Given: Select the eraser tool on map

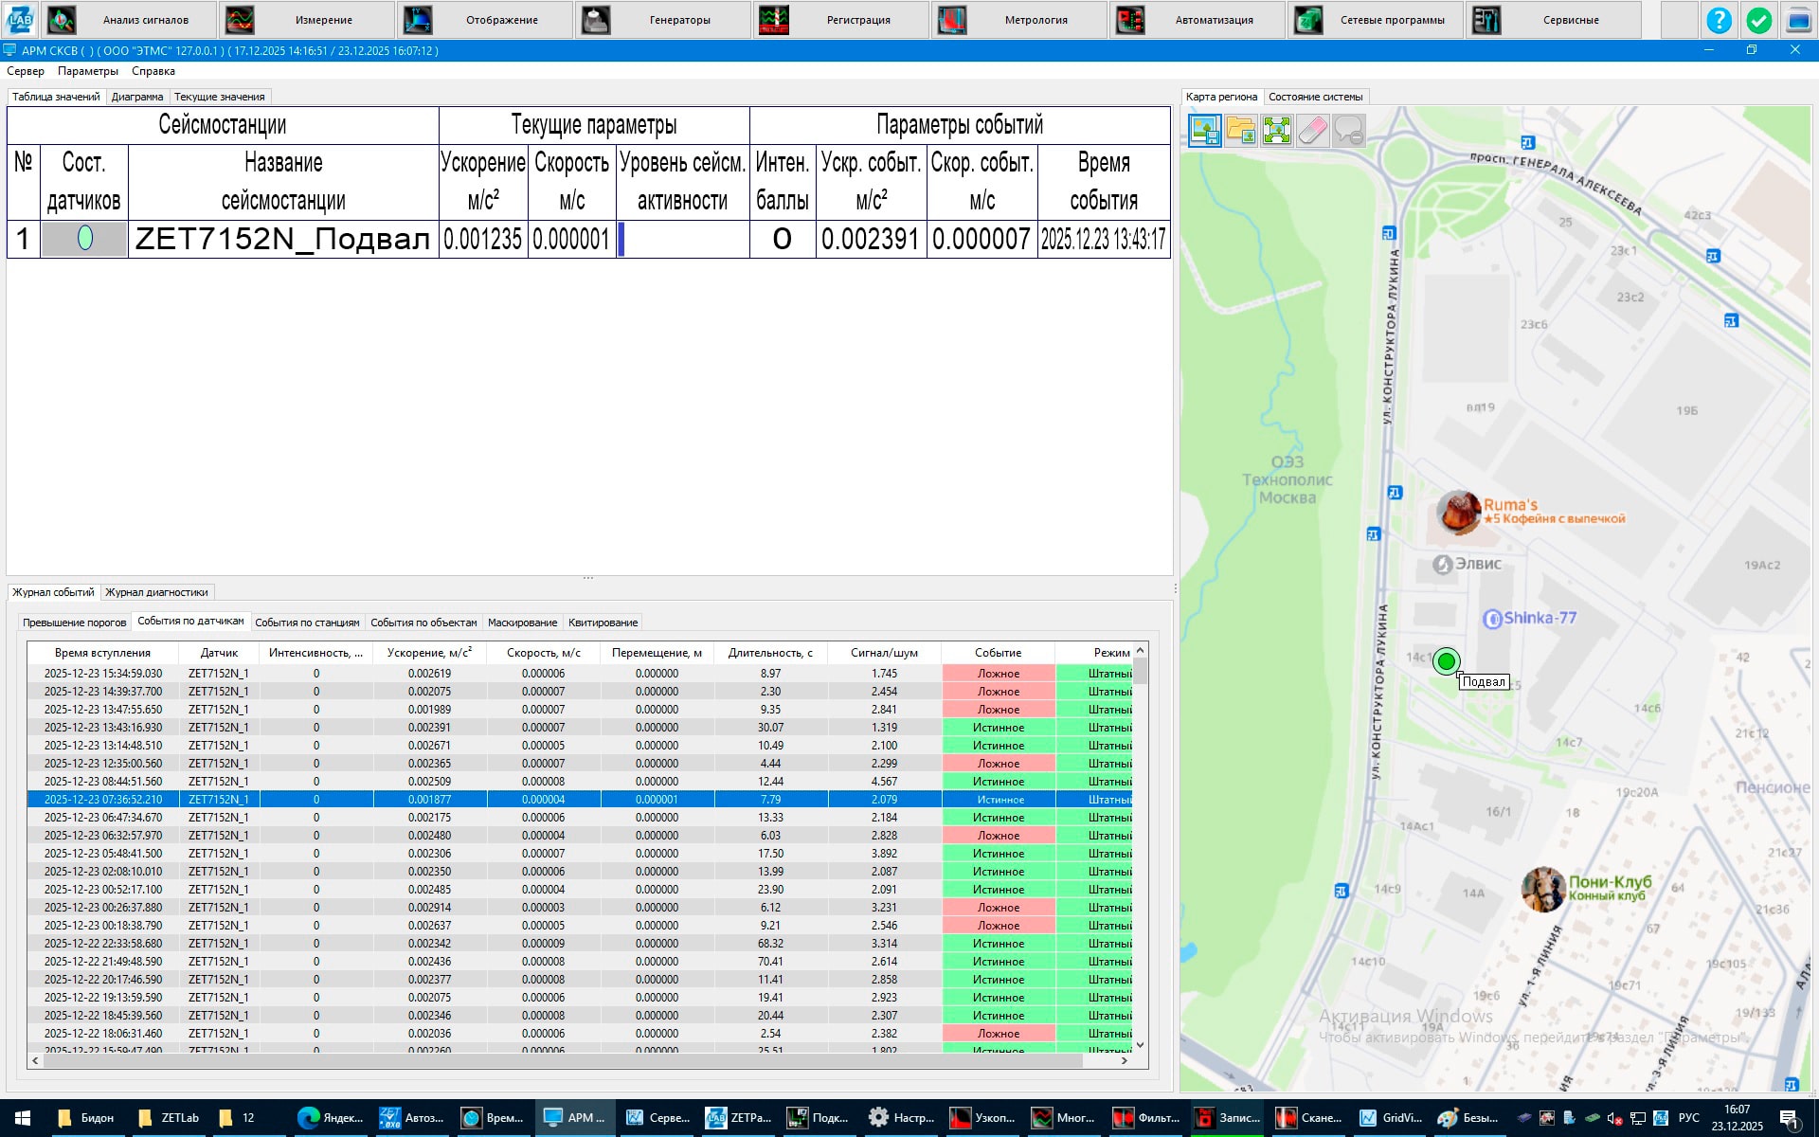Looking at the screenshot, I should pyautogui.click(x=1312, y=130).
